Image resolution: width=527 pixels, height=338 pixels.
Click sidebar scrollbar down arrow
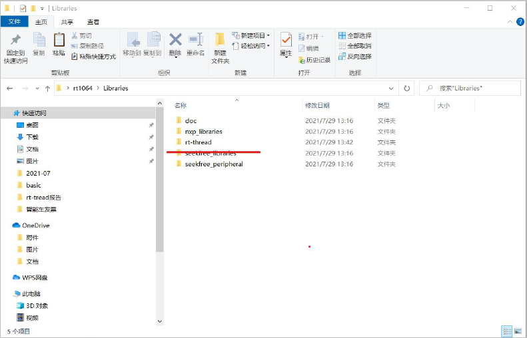160,321
